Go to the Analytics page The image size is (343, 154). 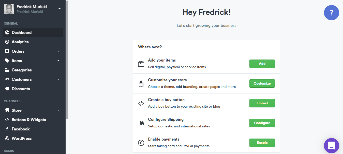click(20, 42)
